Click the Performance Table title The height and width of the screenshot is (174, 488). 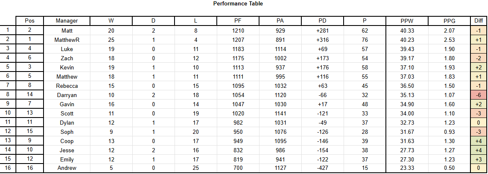coord(238,4)
